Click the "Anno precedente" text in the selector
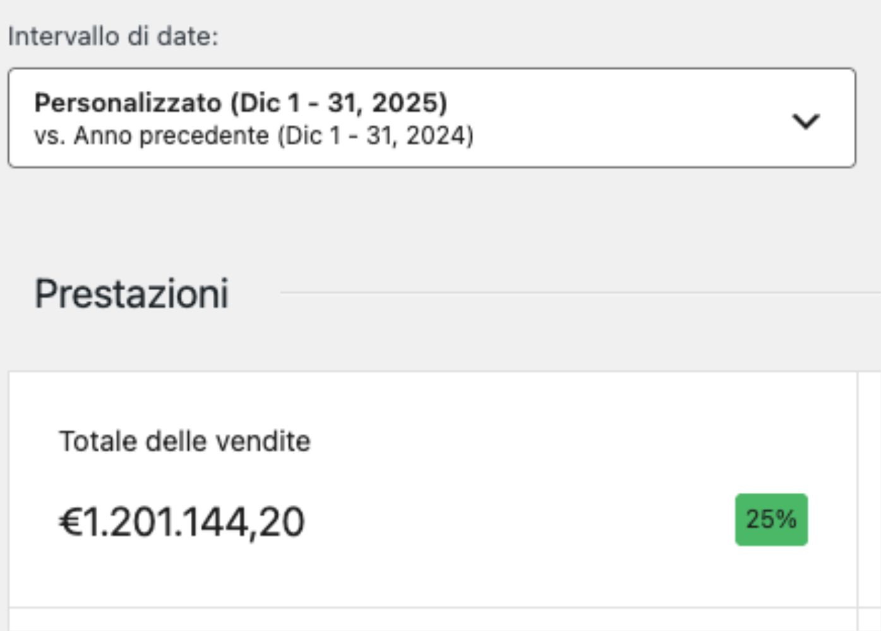 coord(171,136)
